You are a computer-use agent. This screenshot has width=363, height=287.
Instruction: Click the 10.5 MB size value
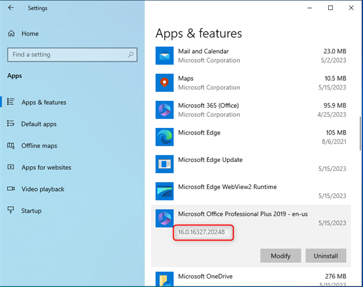pyautogui.click(x=335, y=78)
